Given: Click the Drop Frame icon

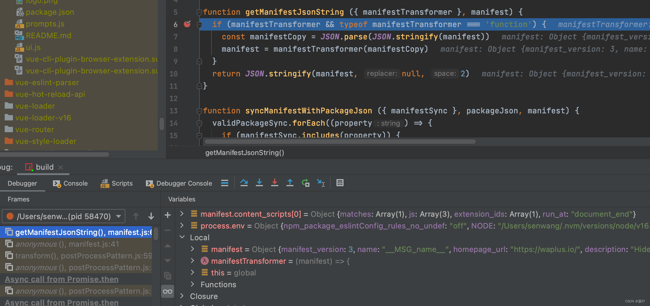Looking at the screenshot, I should (x=305, y=183).
